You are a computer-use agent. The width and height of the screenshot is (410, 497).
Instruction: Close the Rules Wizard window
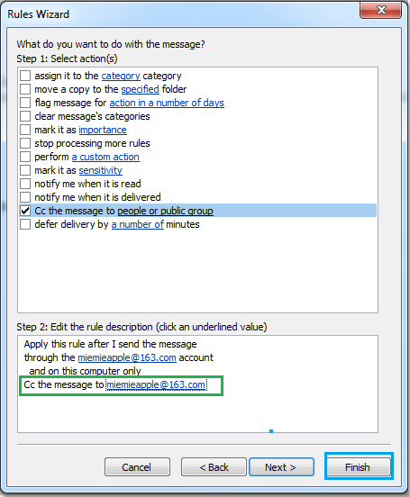coord(381,11)
